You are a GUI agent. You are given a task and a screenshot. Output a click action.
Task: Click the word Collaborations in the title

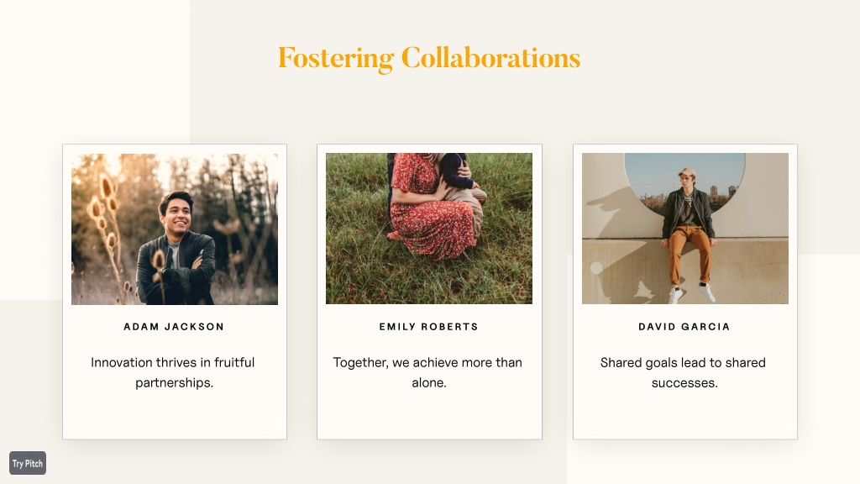coord(490,58)
